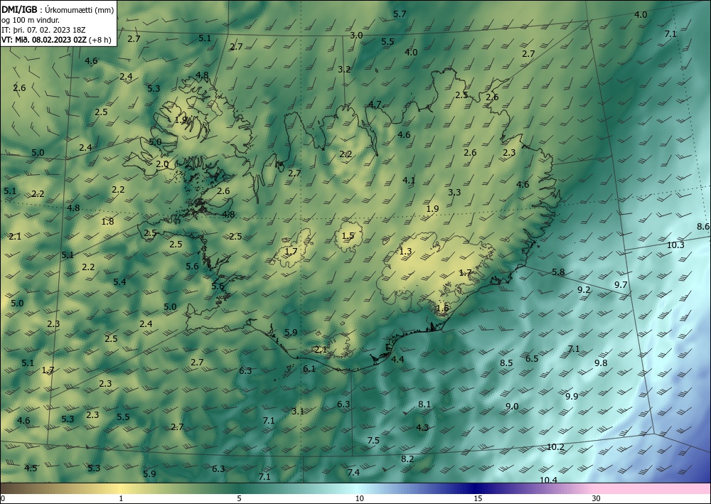Screen dimensions: 711x504
Task: Click the 2.0 value in the Westfjords
Action: coord(162,164)
